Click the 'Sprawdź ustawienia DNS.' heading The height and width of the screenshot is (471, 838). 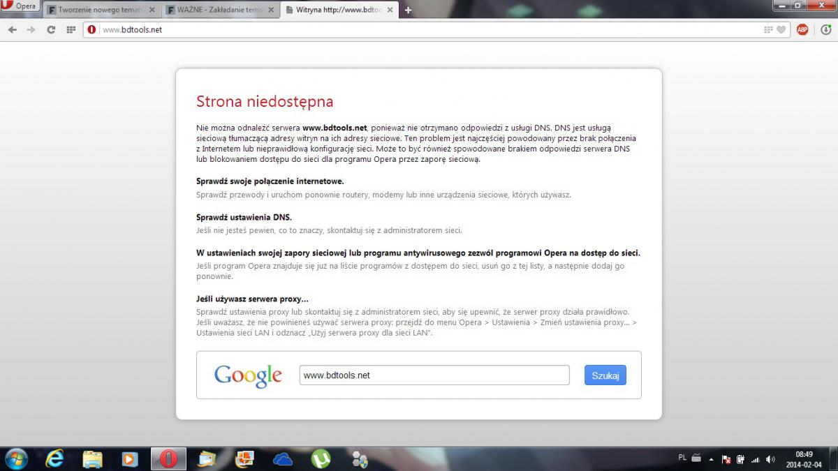[x=244, y=217]
